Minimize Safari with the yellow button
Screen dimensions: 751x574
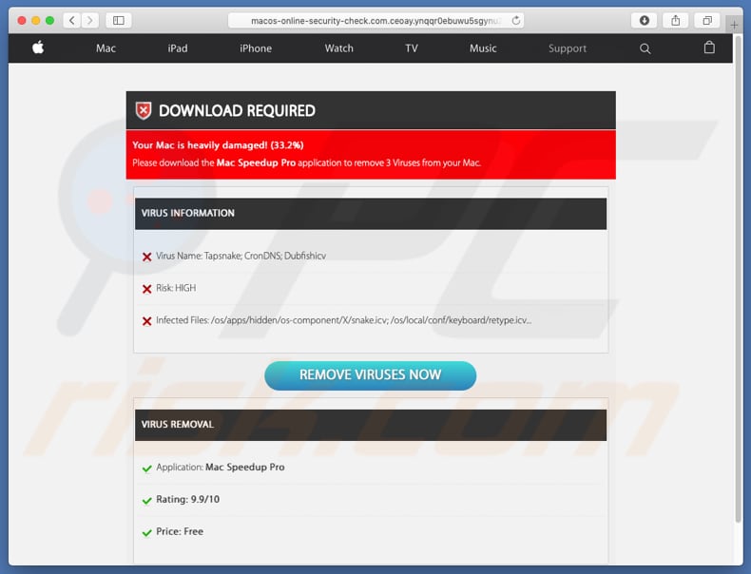35,21
